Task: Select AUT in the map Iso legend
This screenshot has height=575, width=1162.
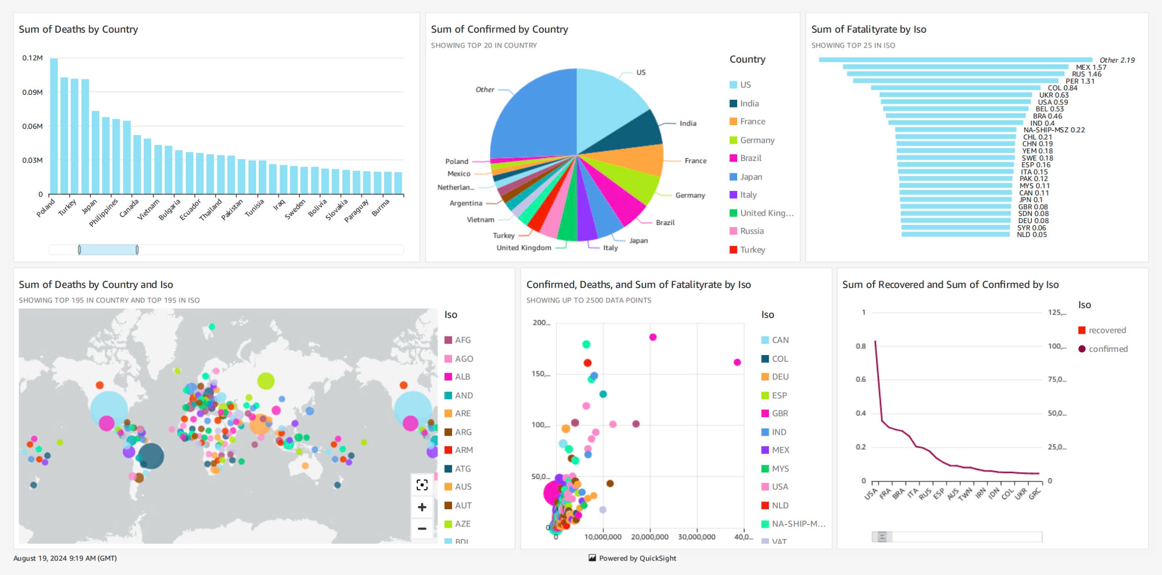Action: coord(458,506)
